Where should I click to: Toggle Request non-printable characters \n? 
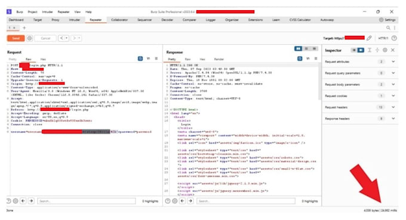[x=148, y=58]
